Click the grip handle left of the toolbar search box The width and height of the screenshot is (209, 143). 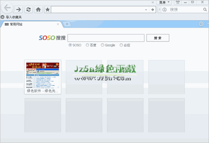tap(160, 10)
